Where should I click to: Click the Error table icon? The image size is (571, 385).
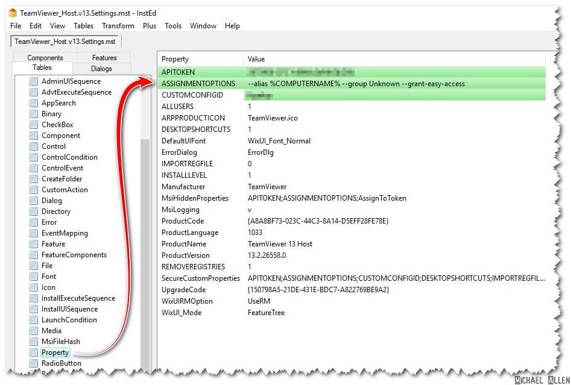pos(34,222)
